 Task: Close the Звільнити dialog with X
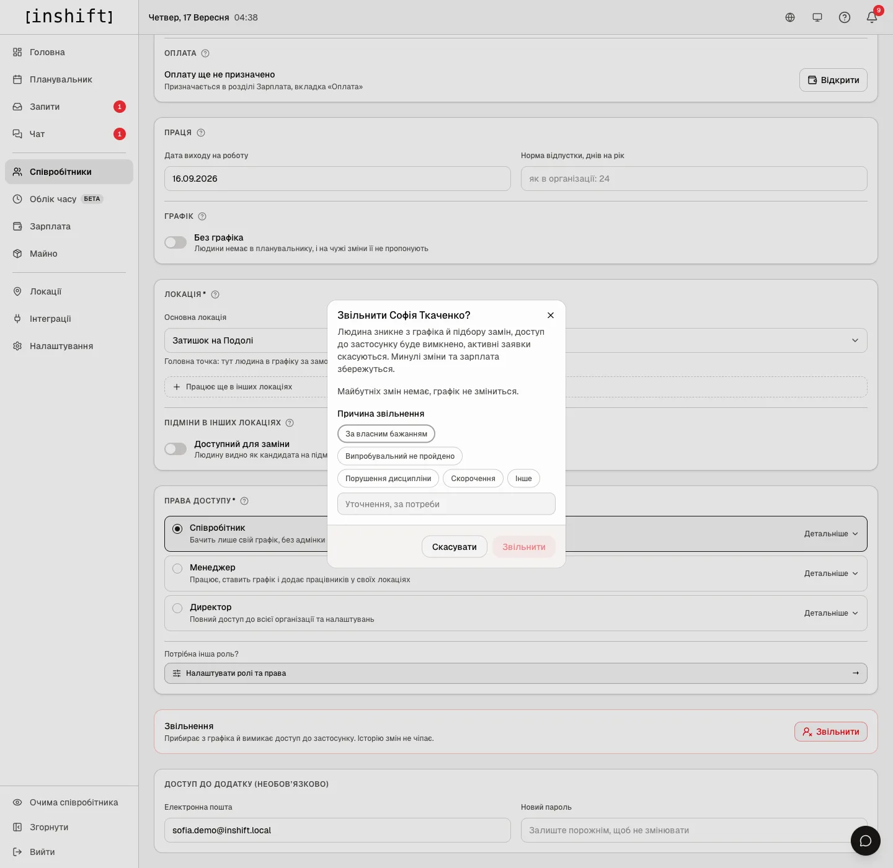[551, 316]
